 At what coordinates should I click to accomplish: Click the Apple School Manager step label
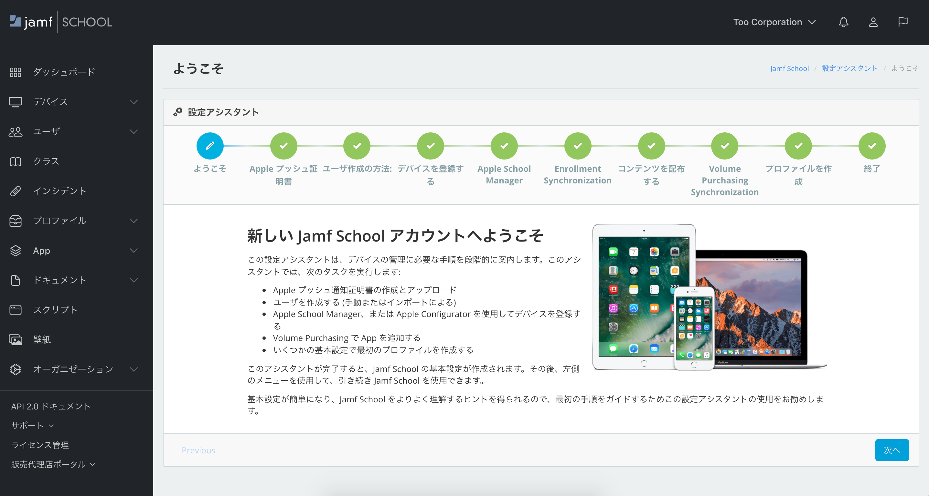coord(504,175)
